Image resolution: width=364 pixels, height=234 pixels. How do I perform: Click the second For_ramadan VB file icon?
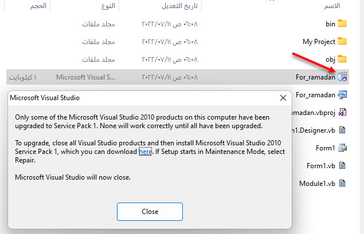pos(342,94)
